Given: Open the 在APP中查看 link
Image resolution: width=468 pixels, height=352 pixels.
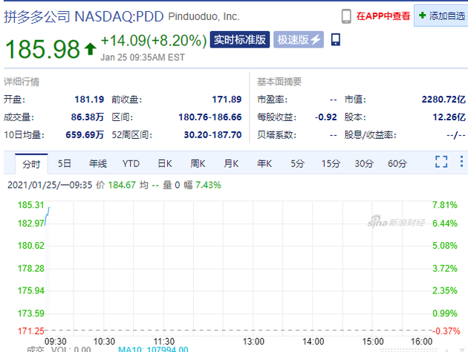Looking at the screenshot, I should pyautogui.click(x=383, y=16).
